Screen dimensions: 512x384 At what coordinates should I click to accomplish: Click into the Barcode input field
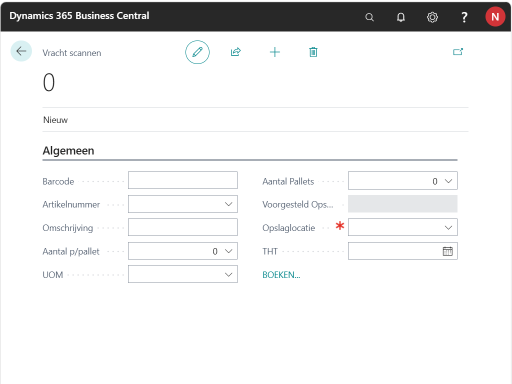point(182,180)
